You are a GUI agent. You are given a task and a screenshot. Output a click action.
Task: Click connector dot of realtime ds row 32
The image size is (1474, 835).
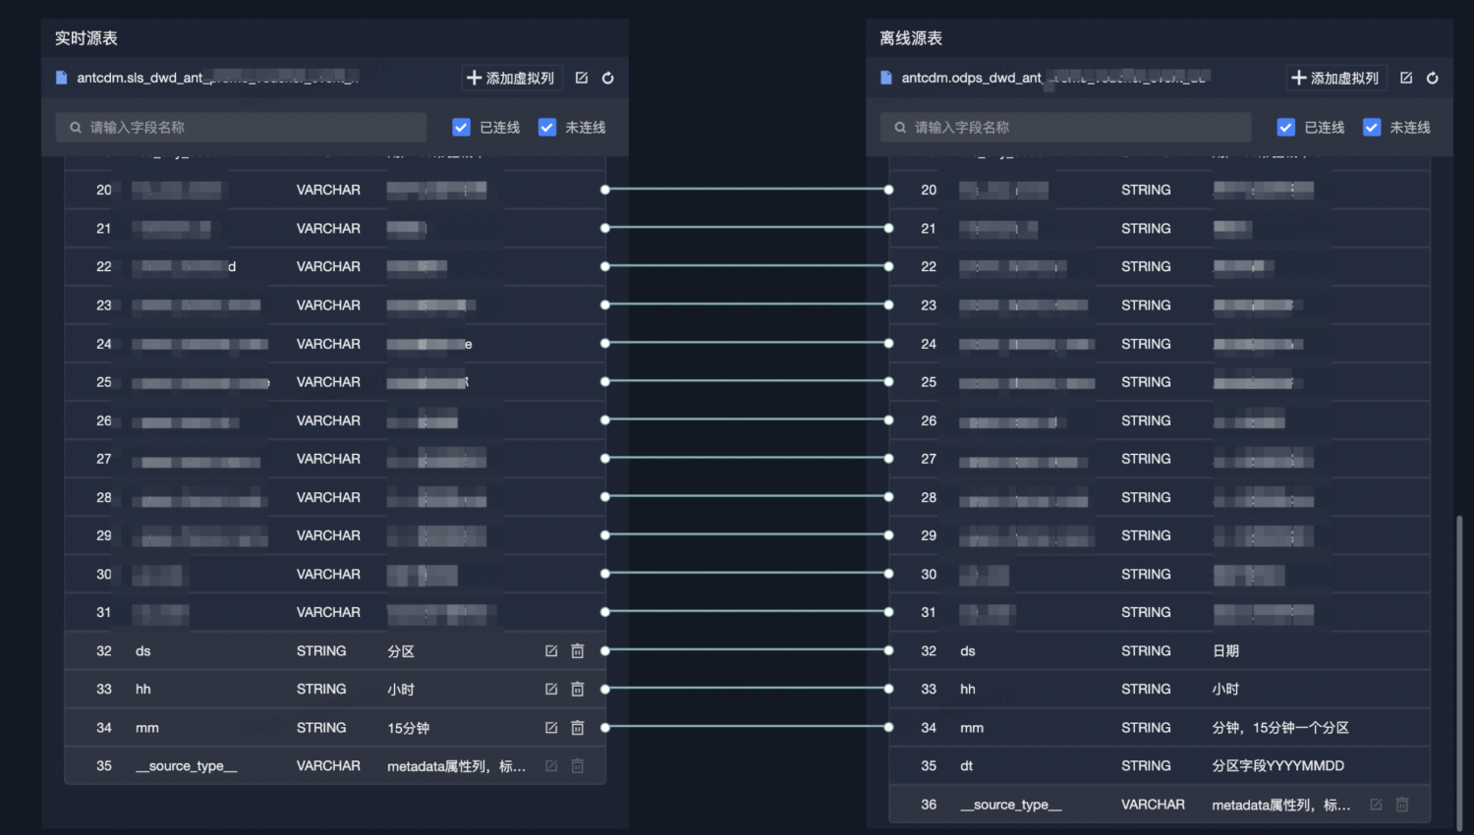[605, 650]
